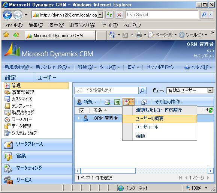Image resolution: width=217 pixels, height=193 pixels.
Task: Toggle the select-all checkbox in the grid header
Action: (x=82, y=110)
